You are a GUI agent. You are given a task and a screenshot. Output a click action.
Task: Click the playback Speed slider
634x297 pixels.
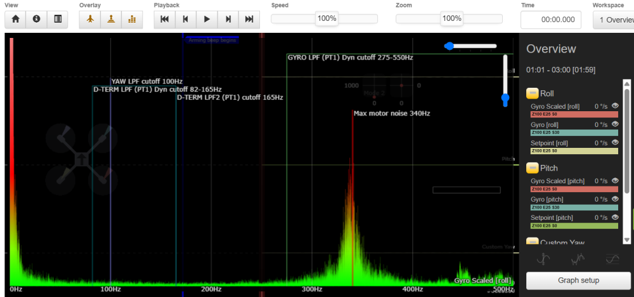click(x=327, y=19)
